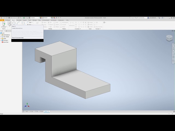Viewport: 175px width, 131px height.
Task: Open the Generic material dropdown
Action: pos(35,18)
